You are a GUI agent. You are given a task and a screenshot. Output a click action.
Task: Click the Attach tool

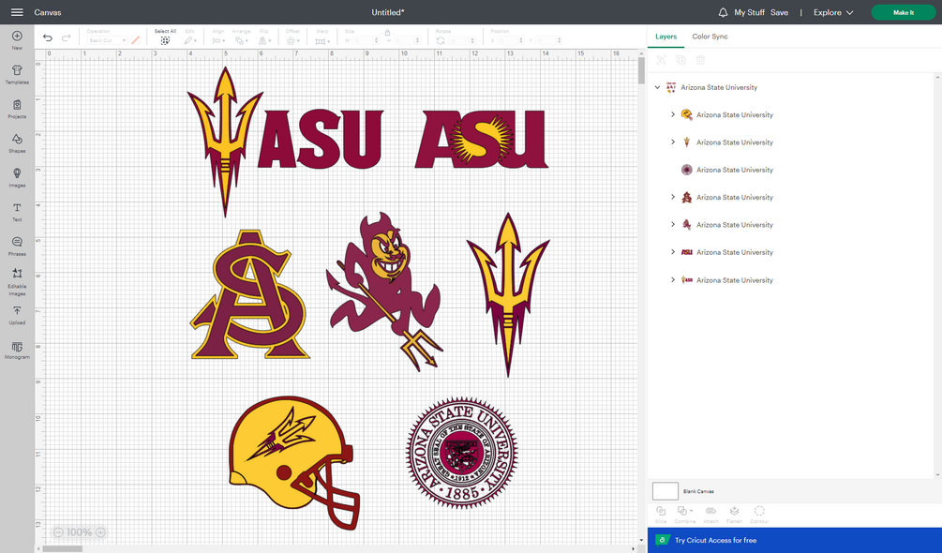[x=710, y=514]
